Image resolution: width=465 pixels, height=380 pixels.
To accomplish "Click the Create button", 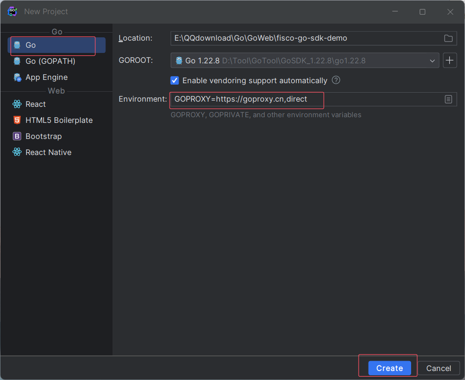I will coord(388,368).
